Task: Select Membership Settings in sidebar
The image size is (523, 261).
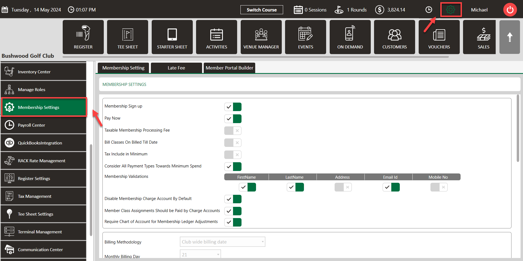Action: tap(44, 107)
